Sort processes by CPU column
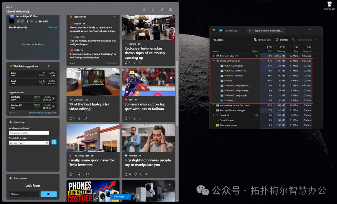The width and height of the screenshot is (337, 204). click(x=267, y=49)
